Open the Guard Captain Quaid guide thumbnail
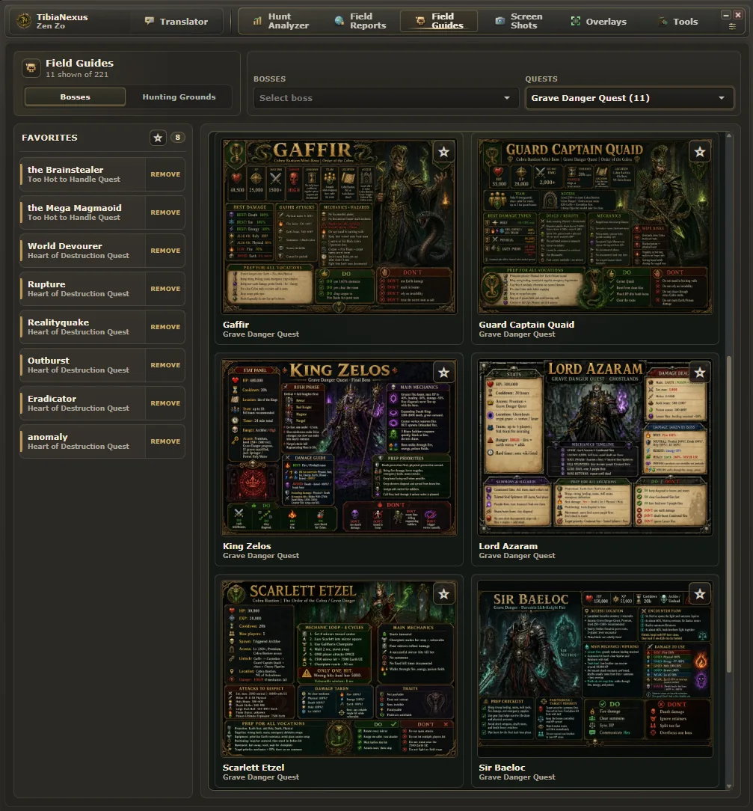 pos(595,226)
